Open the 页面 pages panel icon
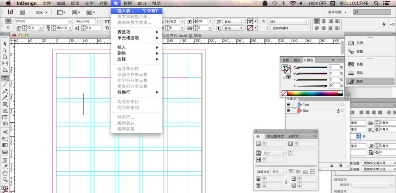This screenshot has height=193, width=396. pyautogui.click(x=360, y=43)
